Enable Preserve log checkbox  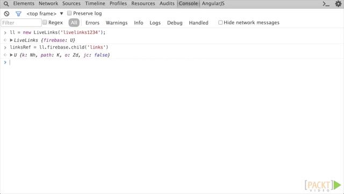tap(69, 13)
